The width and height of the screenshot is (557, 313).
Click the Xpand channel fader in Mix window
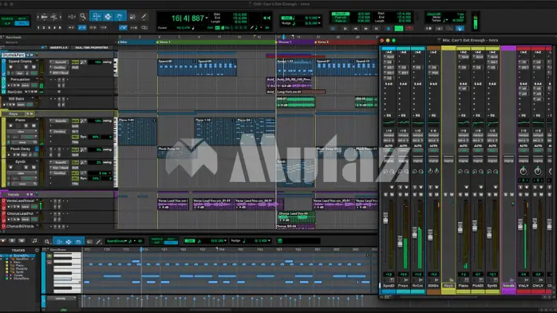coord(385,218)
